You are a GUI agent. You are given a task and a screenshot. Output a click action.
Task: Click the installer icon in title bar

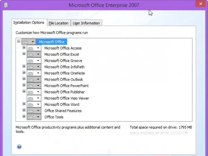[6, 5]
